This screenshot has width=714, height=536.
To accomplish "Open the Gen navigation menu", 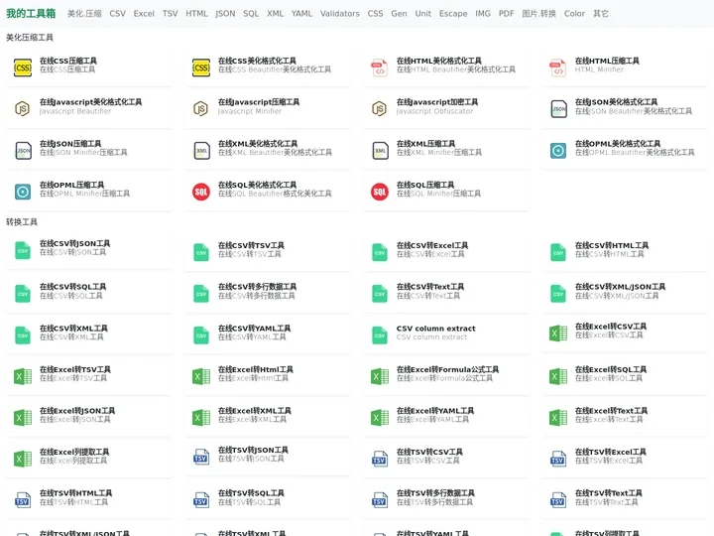I will [399, 14].
